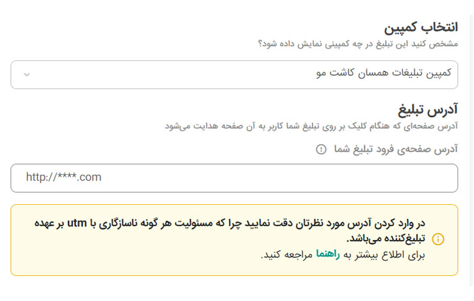Click the انتخاب کمپین heading
This screenshot has width=474, height=301.
[x=421, y=28]
